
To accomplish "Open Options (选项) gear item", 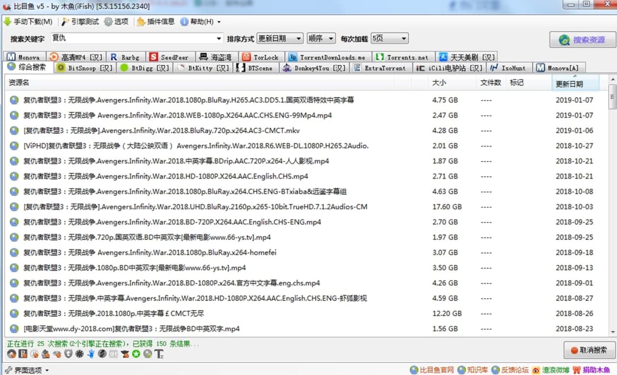I will tap(116, 22).
